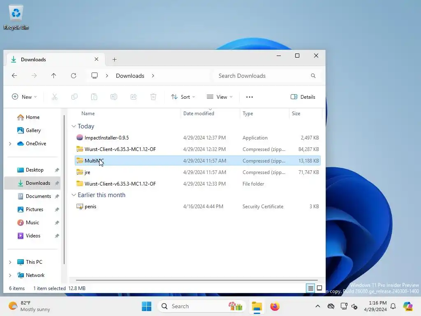The height and width of the screenshot is (316, 421).
Task: Click chevron after Downloads in address bar
Action: point(153,76)
